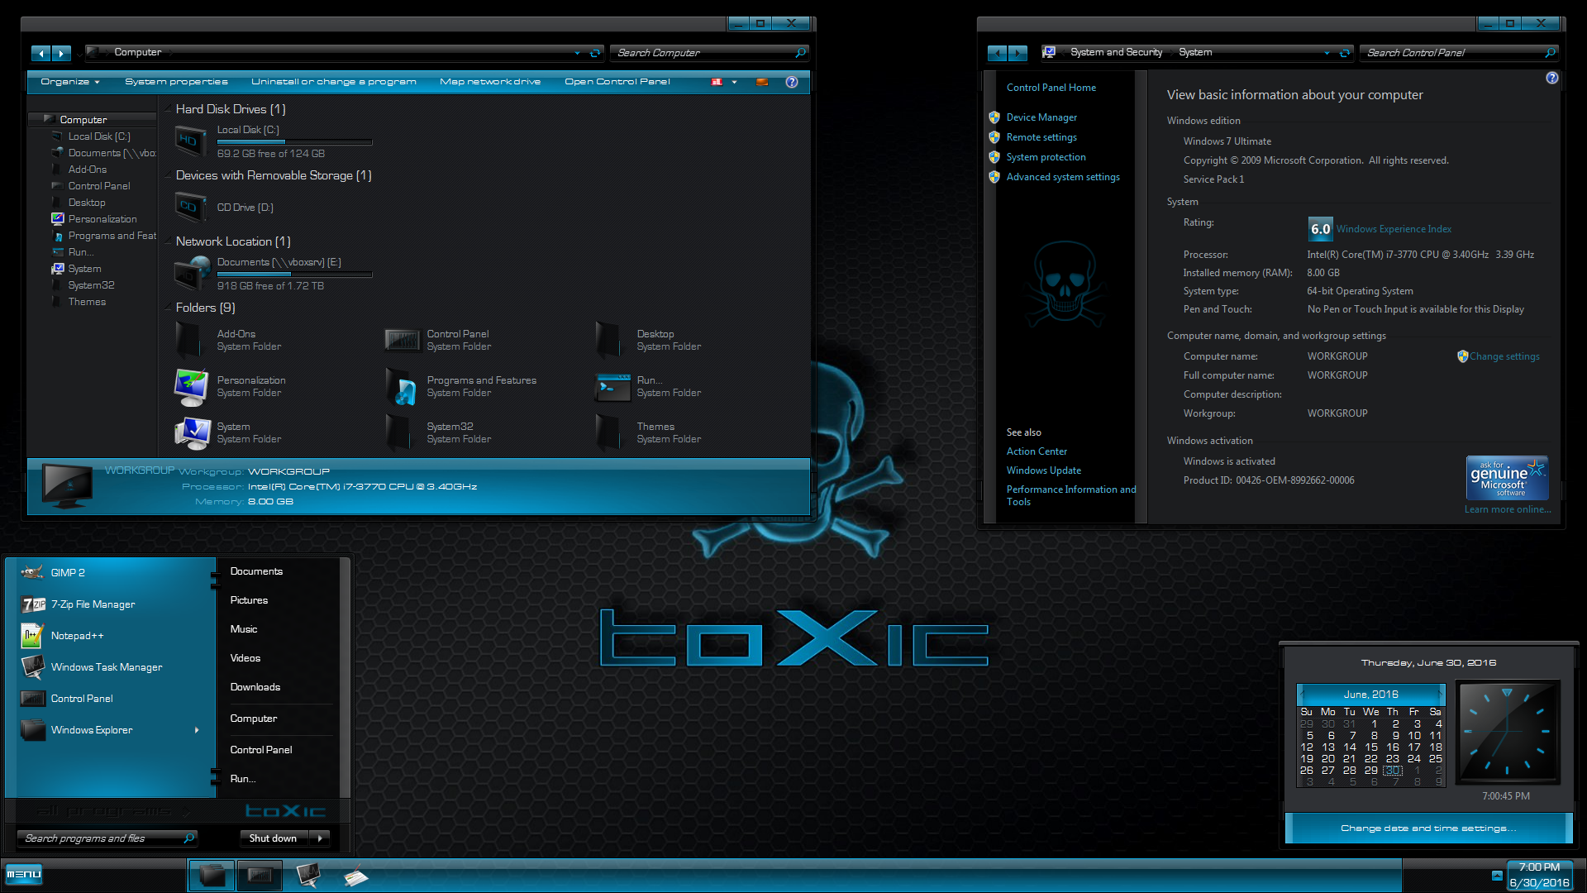Click the explorer folders icon on taskbar

[212, 876]
